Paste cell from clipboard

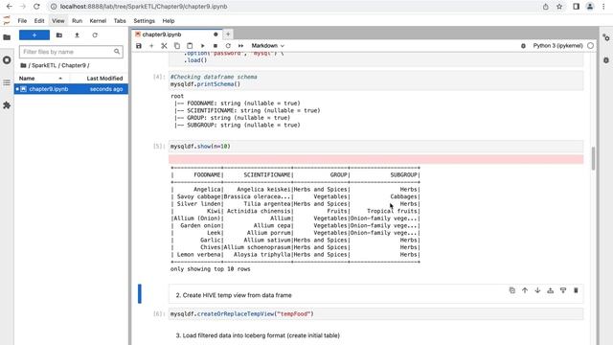190,46
